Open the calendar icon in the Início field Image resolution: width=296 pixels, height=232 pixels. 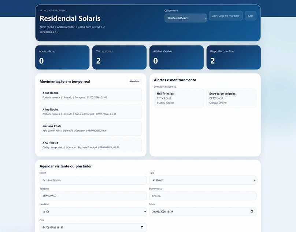(252, 211)
